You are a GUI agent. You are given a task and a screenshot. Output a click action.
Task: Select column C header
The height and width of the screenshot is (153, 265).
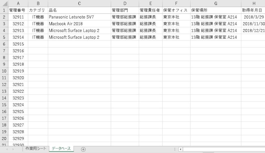point(79,3)
